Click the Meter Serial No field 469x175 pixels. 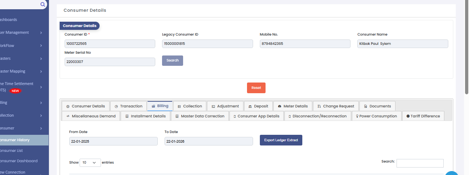point(110,62)
